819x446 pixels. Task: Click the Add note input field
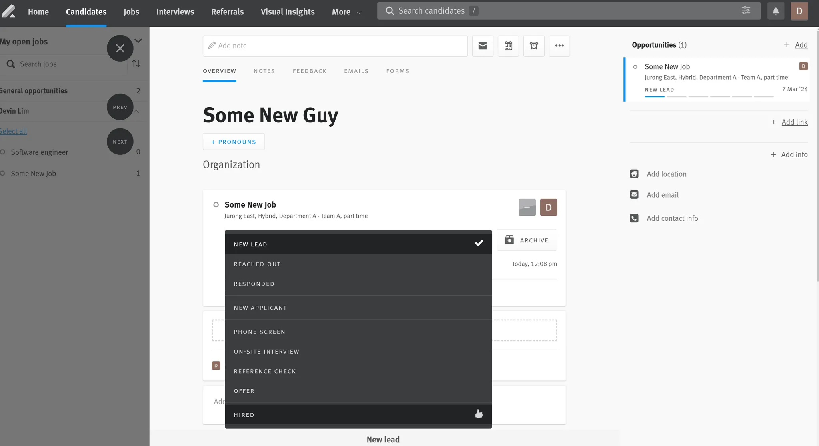pyautogui.click(x=335, y=46)
